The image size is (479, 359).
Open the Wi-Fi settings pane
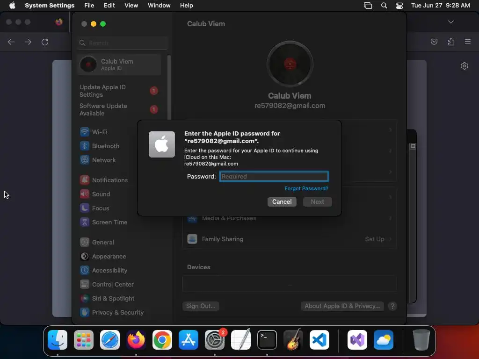click(93, 132)
